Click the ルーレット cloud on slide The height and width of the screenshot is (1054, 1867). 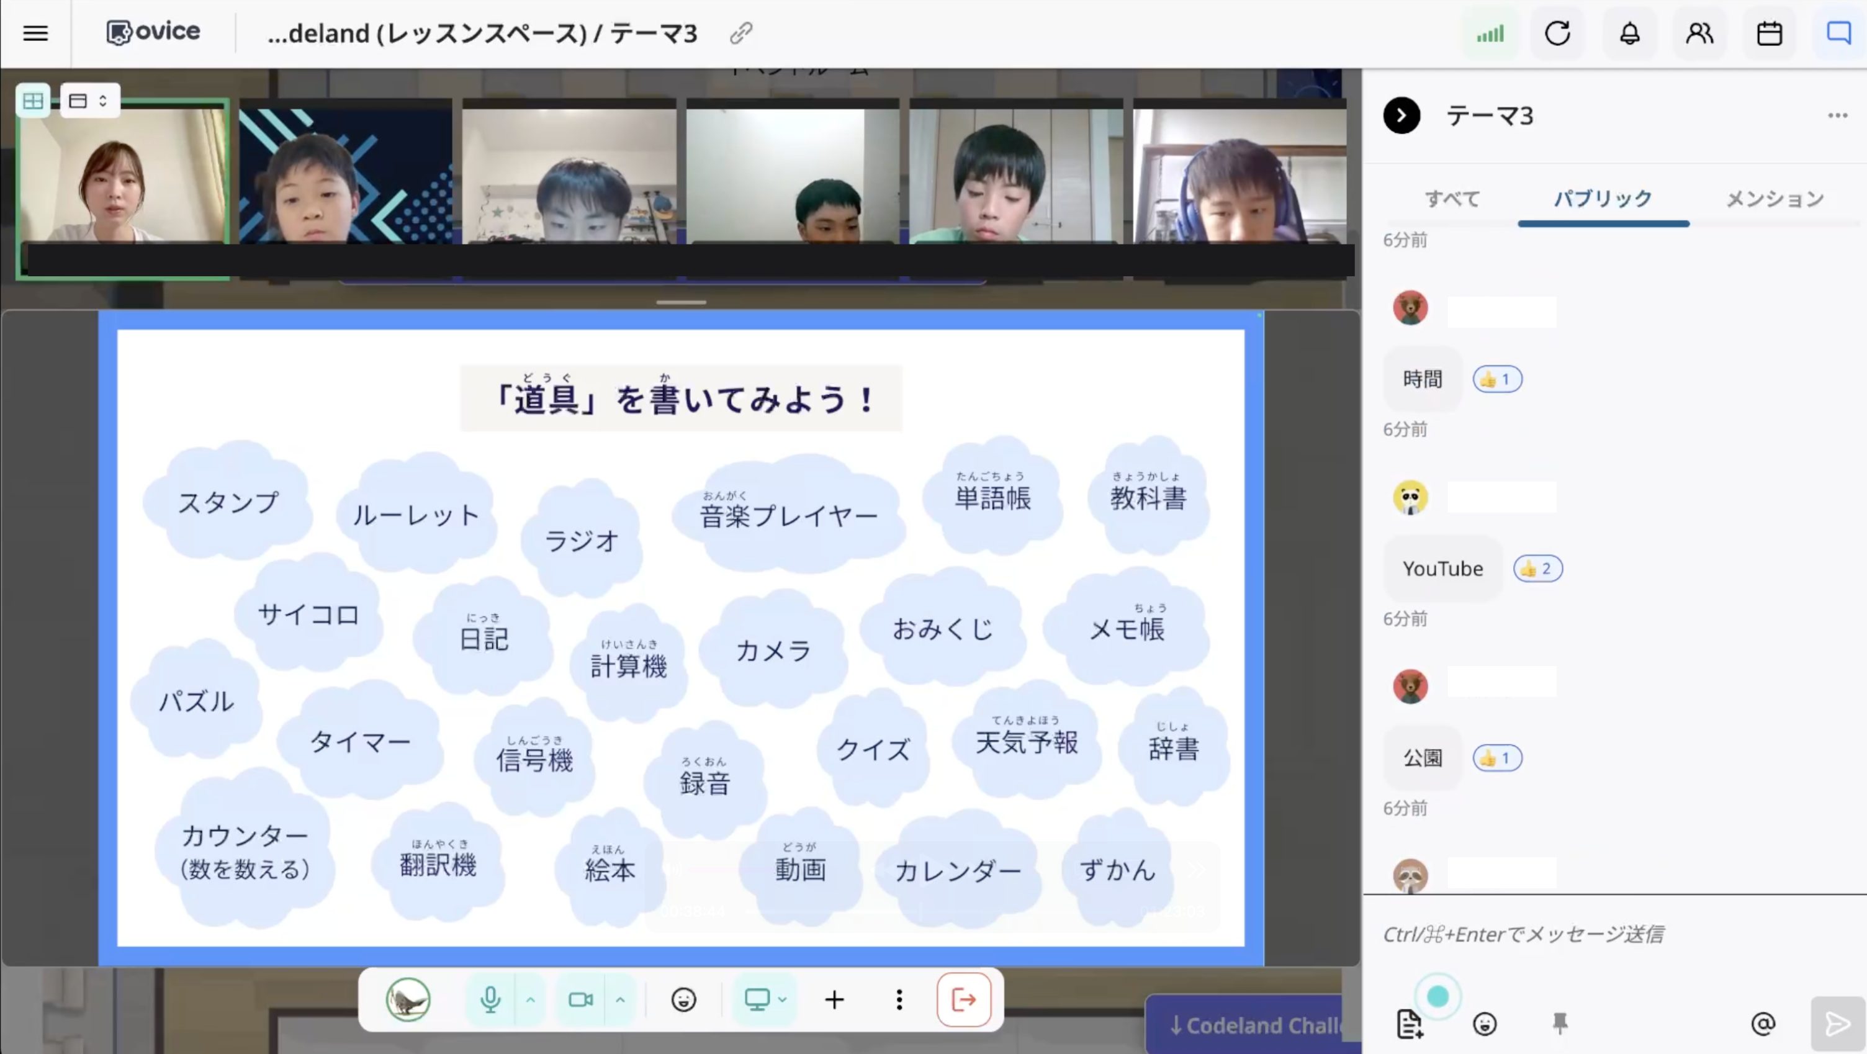coord(416,515)
